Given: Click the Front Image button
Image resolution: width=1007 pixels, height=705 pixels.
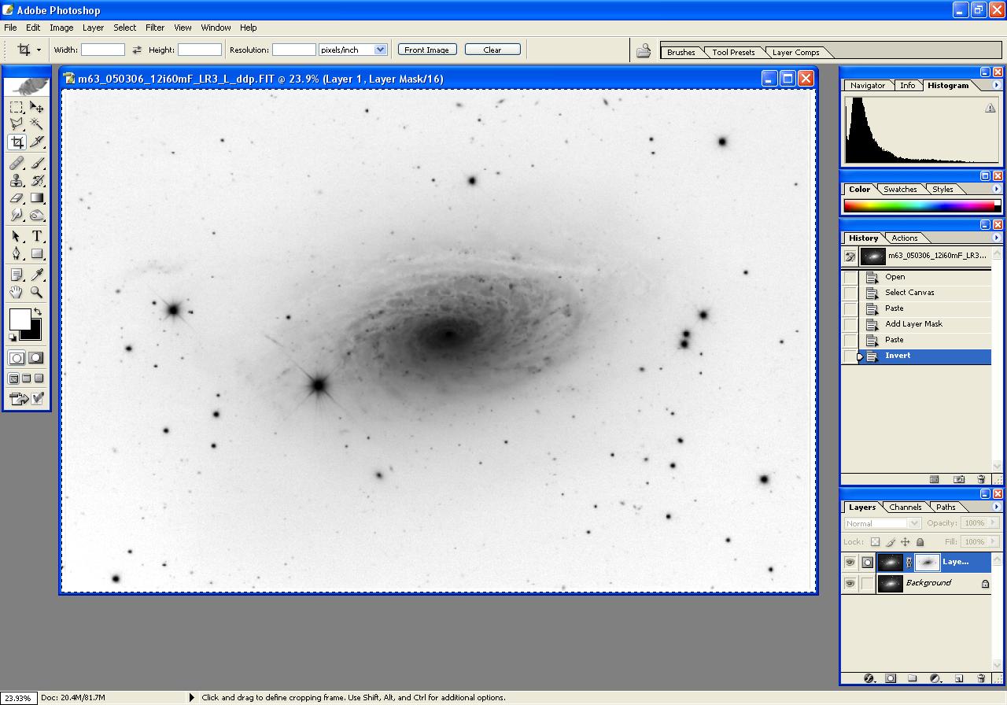Looking at the screenshot, I should (426, 50).
